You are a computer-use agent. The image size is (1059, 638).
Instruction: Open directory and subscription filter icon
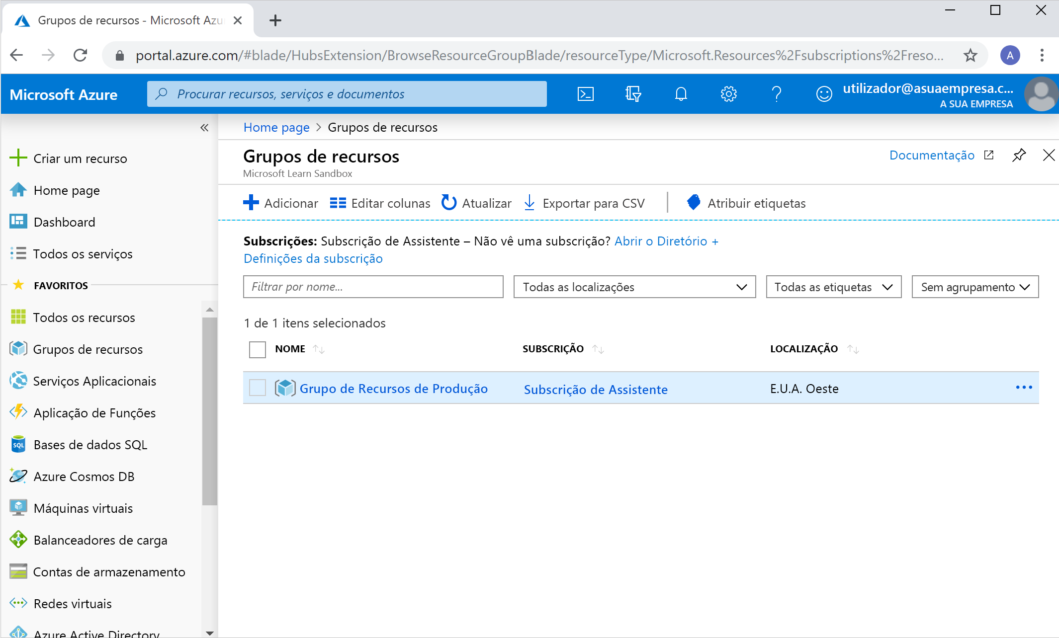633,94
